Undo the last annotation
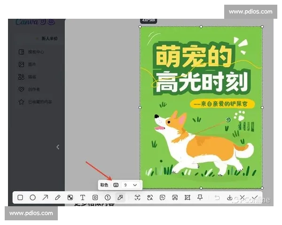This screenshot has height=225, width=282. pos(217,197)
